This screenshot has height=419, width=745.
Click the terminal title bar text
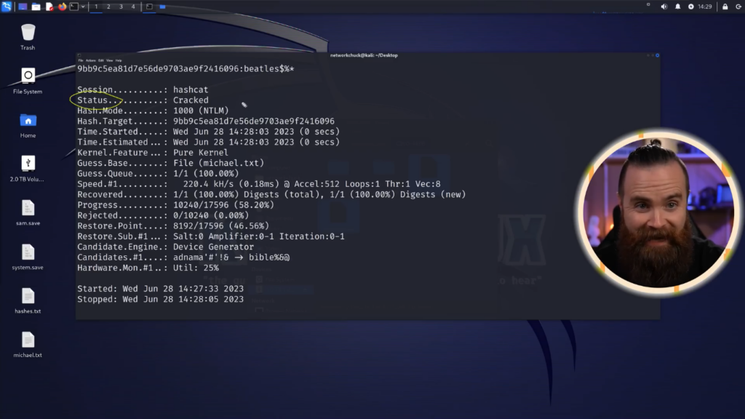click(364, 55)
